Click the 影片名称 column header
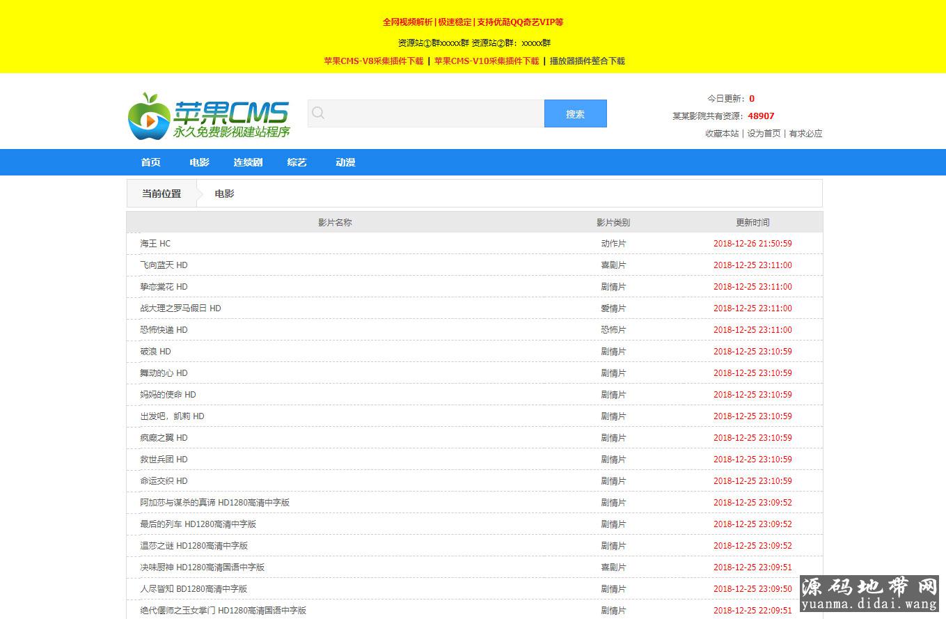 [x=335, y=223]
